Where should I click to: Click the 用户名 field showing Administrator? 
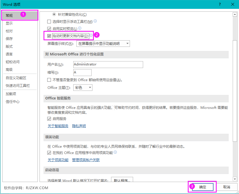tap(108, 65)
